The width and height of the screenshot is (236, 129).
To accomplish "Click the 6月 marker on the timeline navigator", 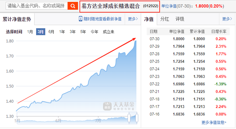I will [x=58, y=121].
